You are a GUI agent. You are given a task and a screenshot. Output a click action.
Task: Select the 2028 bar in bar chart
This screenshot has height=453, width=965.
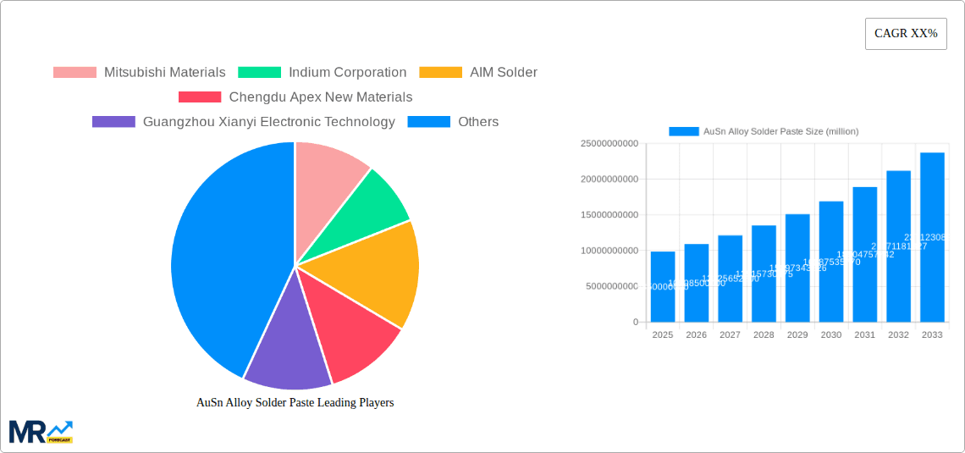tap(764, 273)
